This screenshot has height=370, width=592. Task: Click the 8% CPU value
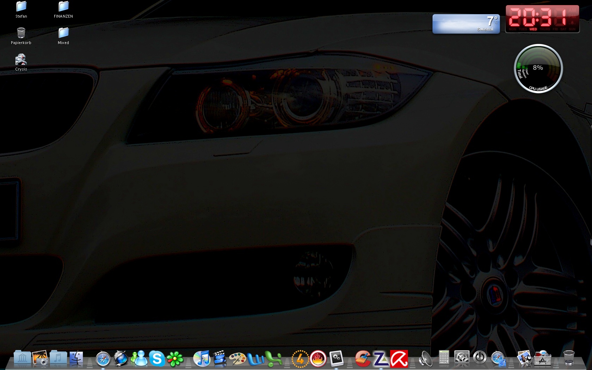538,68
